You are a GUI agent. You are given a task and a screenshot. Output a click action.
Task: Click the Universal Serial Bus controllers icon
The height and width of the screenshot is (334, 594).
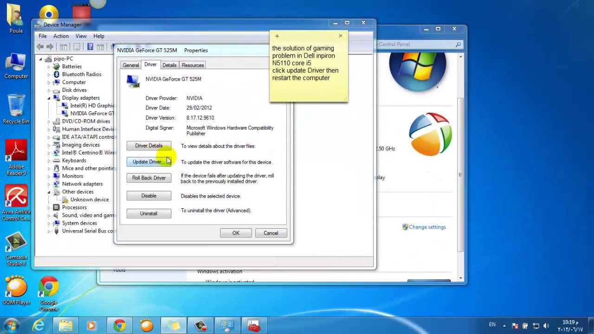56,231
